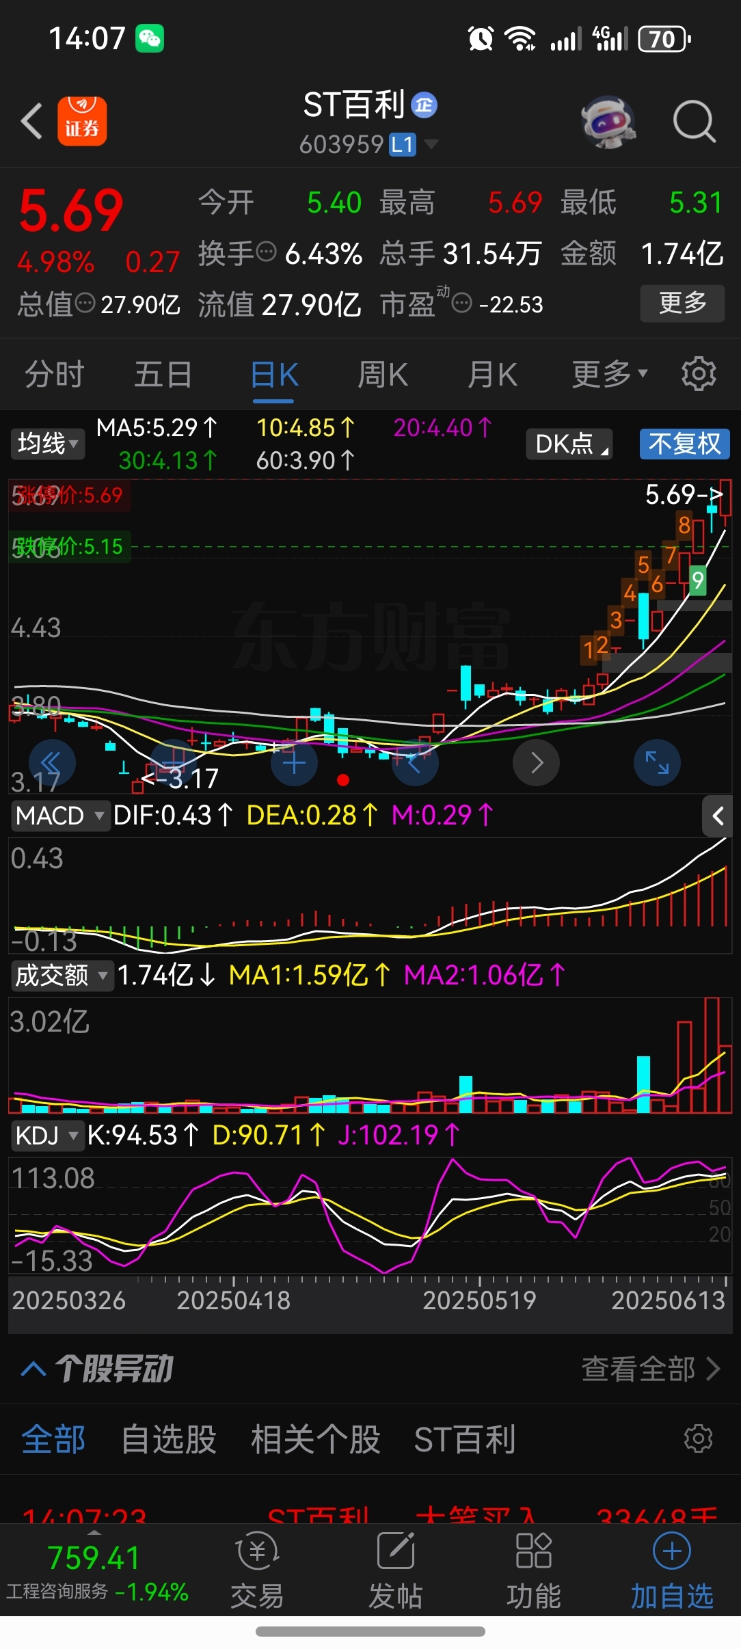The image size is (741, 1649).
Task: Tap the alarm clock status icon
Action: click(x=481, y=38)
